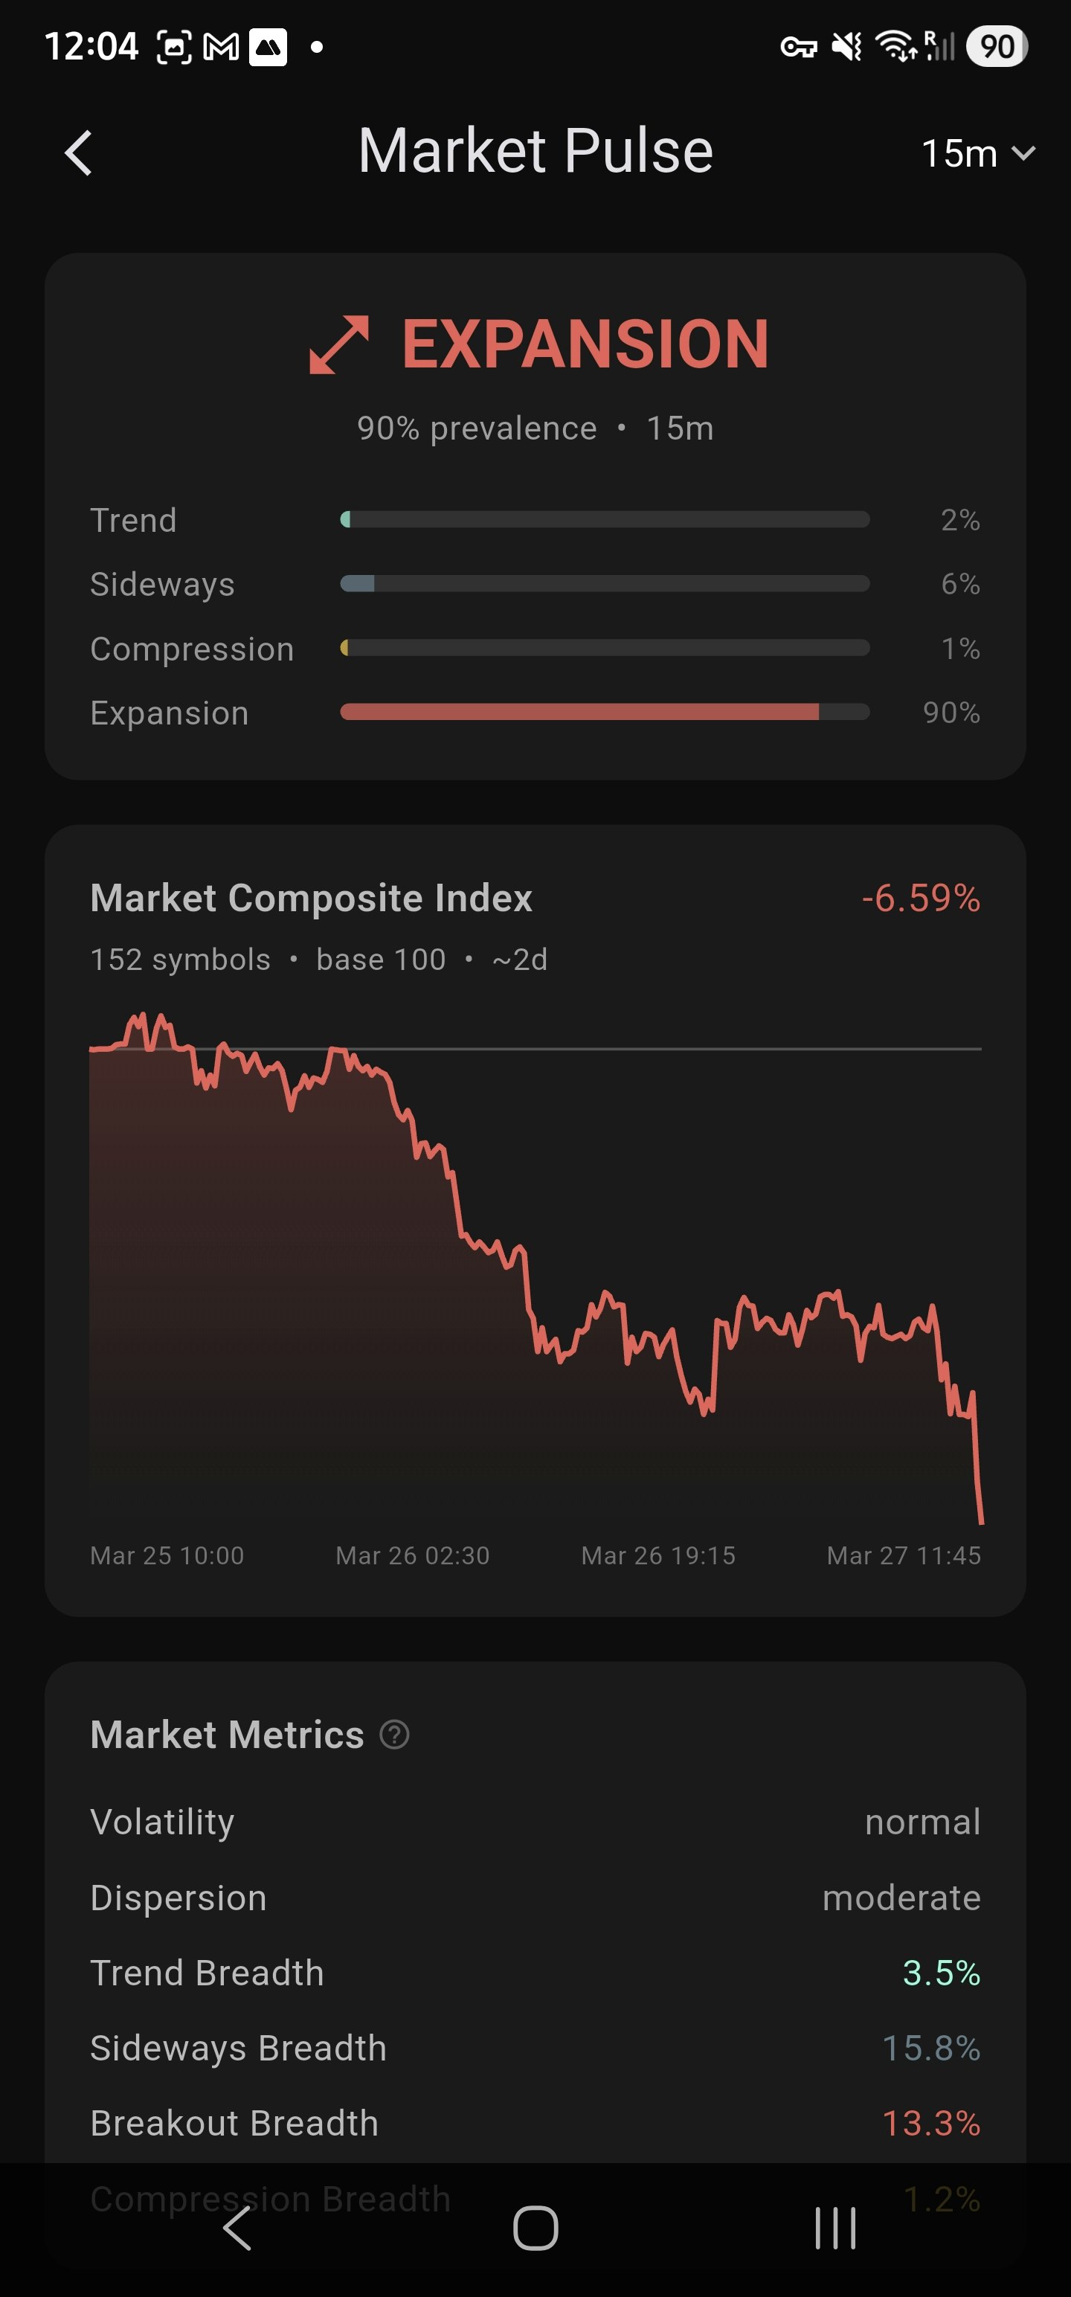Tap the chevron next to 15m
1071x2297 pixels.
(x=1023, y=153)
